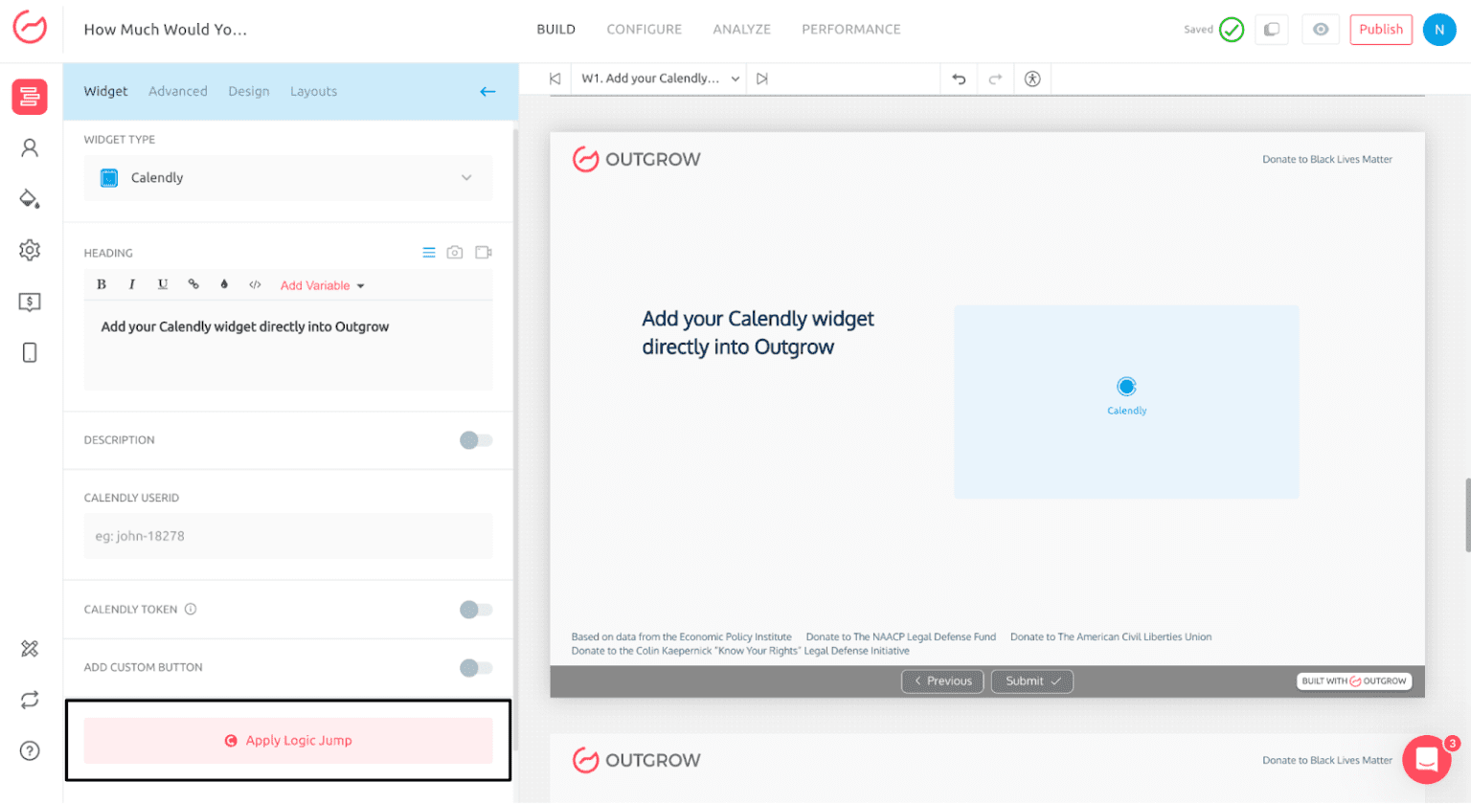1471x804 pixels.
Task: Click the Publish button
Action: [1380, 30]
